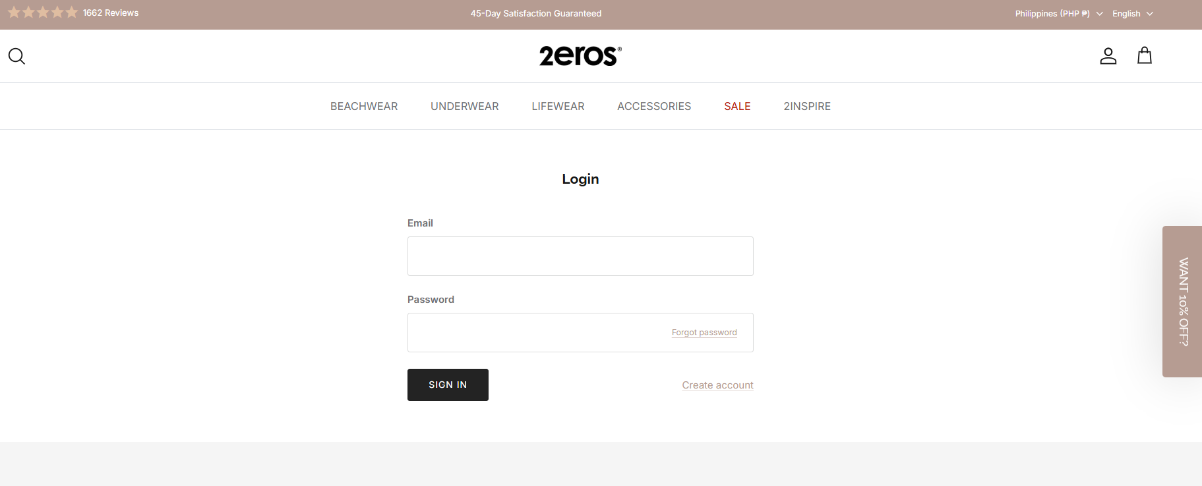1202x486 pixels.
Task: Open the search magnifier icon
Action: [x=16, y=56]
